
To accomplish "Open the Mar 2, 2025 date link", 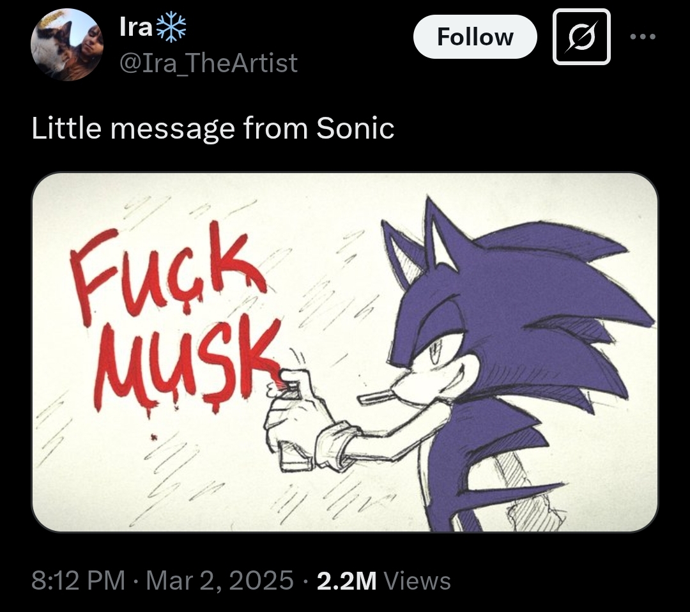I will pyautogui.click(x=219, y=581).
